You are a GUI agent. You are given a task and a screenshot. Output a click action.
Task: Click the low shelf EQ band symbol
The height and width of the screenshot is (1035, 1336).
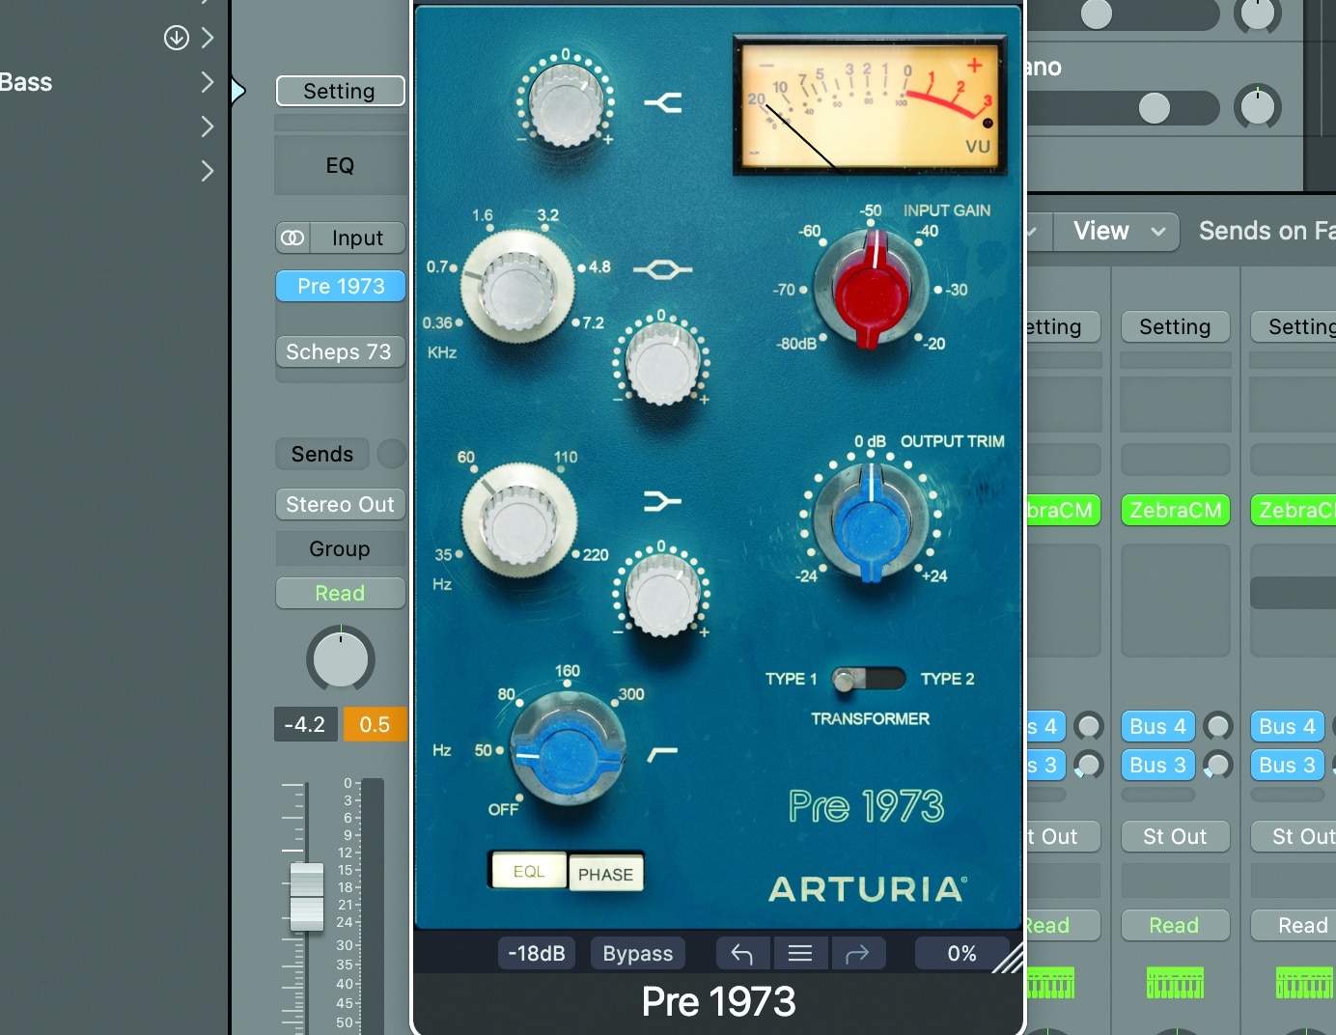662,501
